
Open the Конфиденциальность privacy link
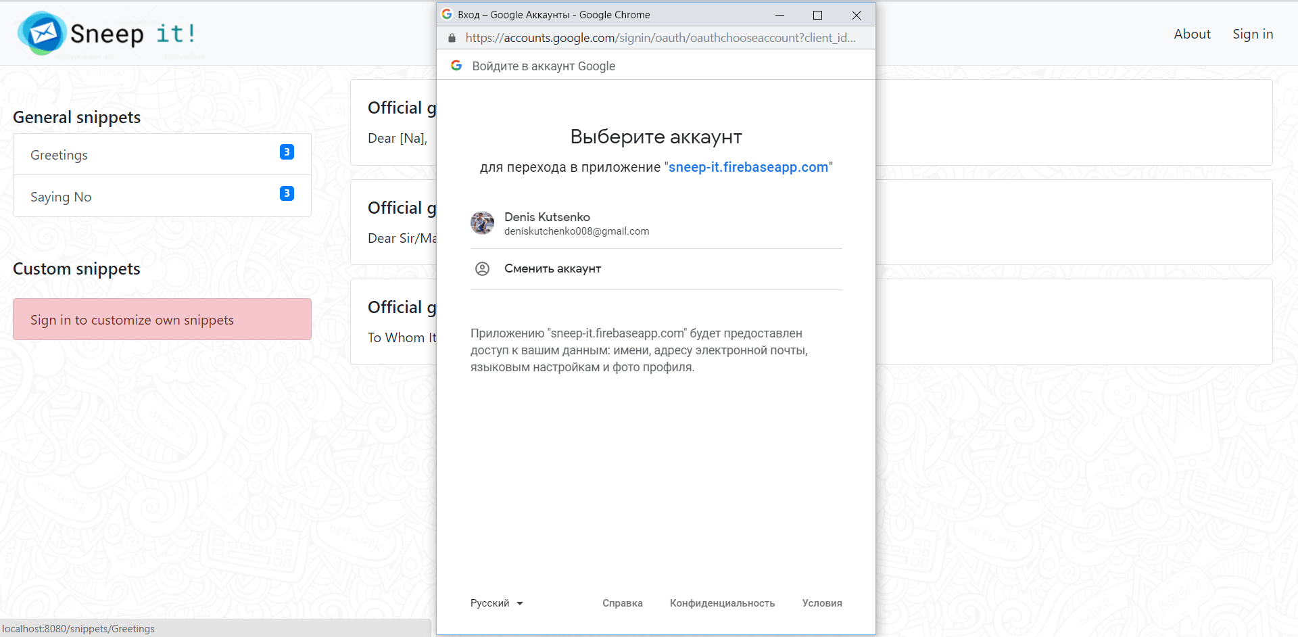pos(722,603)
